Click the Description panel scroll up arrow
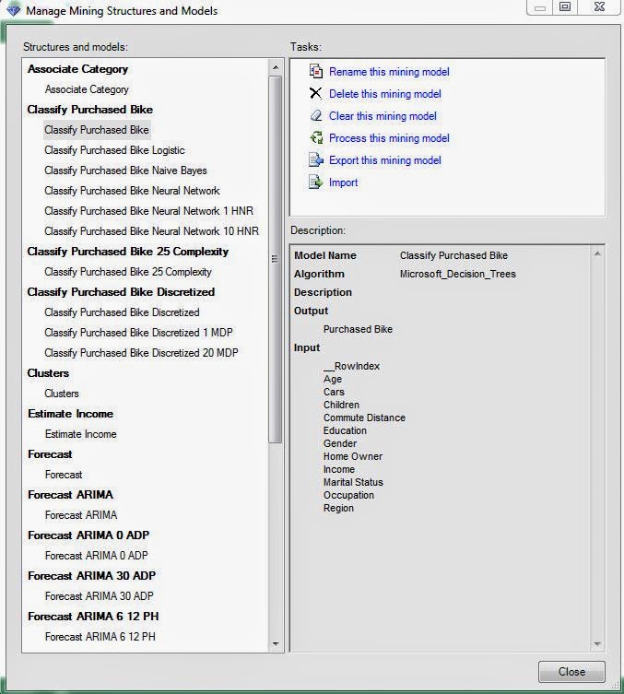Image resolution: width=624 pixels, height=694 pixels. [x=597, y=253]
